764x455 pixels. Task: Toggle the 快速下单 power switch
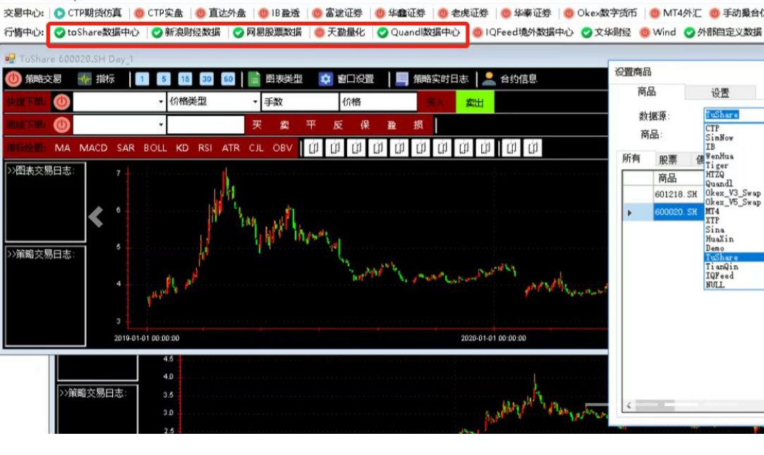coord(61,102)
